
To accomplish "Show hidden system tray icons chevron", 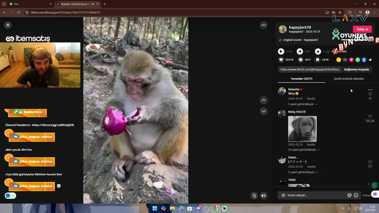I will tap(343, 209).
